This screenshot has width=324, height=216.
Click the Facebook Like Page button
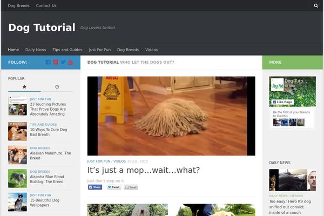click(x=282, y=102)
